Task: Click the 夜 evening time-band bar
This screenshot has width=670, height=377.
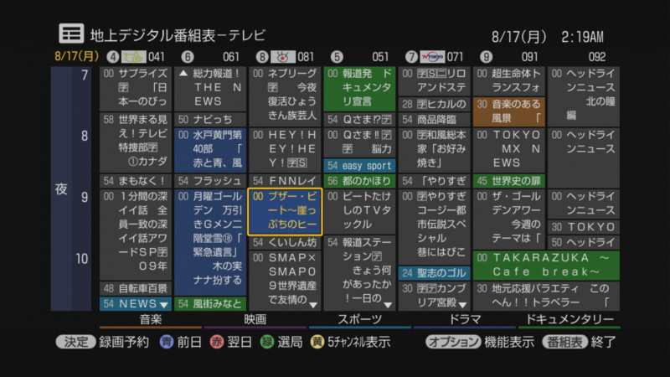Action: (x=61, y=188)
